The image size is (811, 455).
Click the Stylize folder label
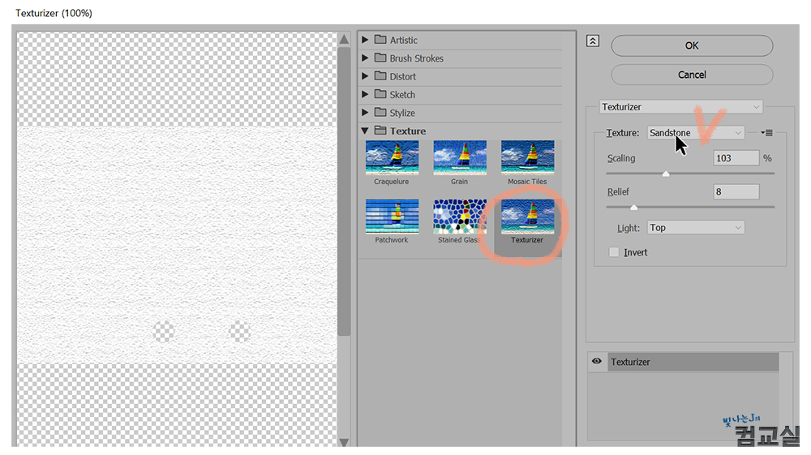402,113
